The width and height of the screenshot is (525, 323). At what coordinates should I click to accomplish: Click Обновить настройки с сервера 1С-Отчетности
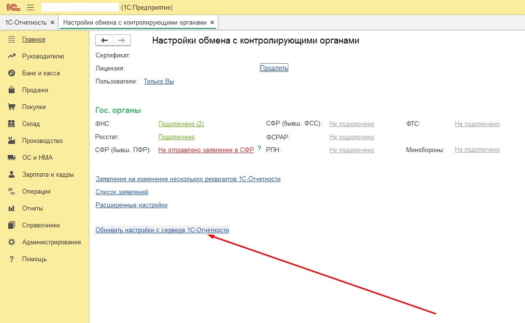click(162, 230)
